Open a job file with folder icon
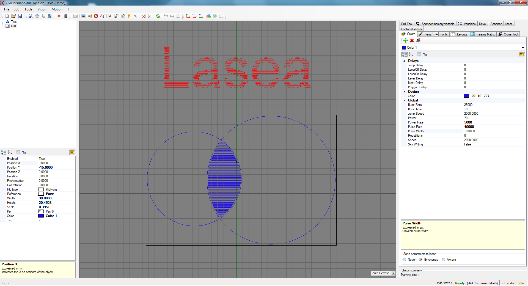The width and height of the screenshot is (528, 286). point(13,16)
